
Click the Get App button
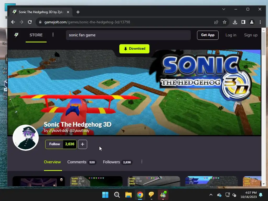coord(208,35)
